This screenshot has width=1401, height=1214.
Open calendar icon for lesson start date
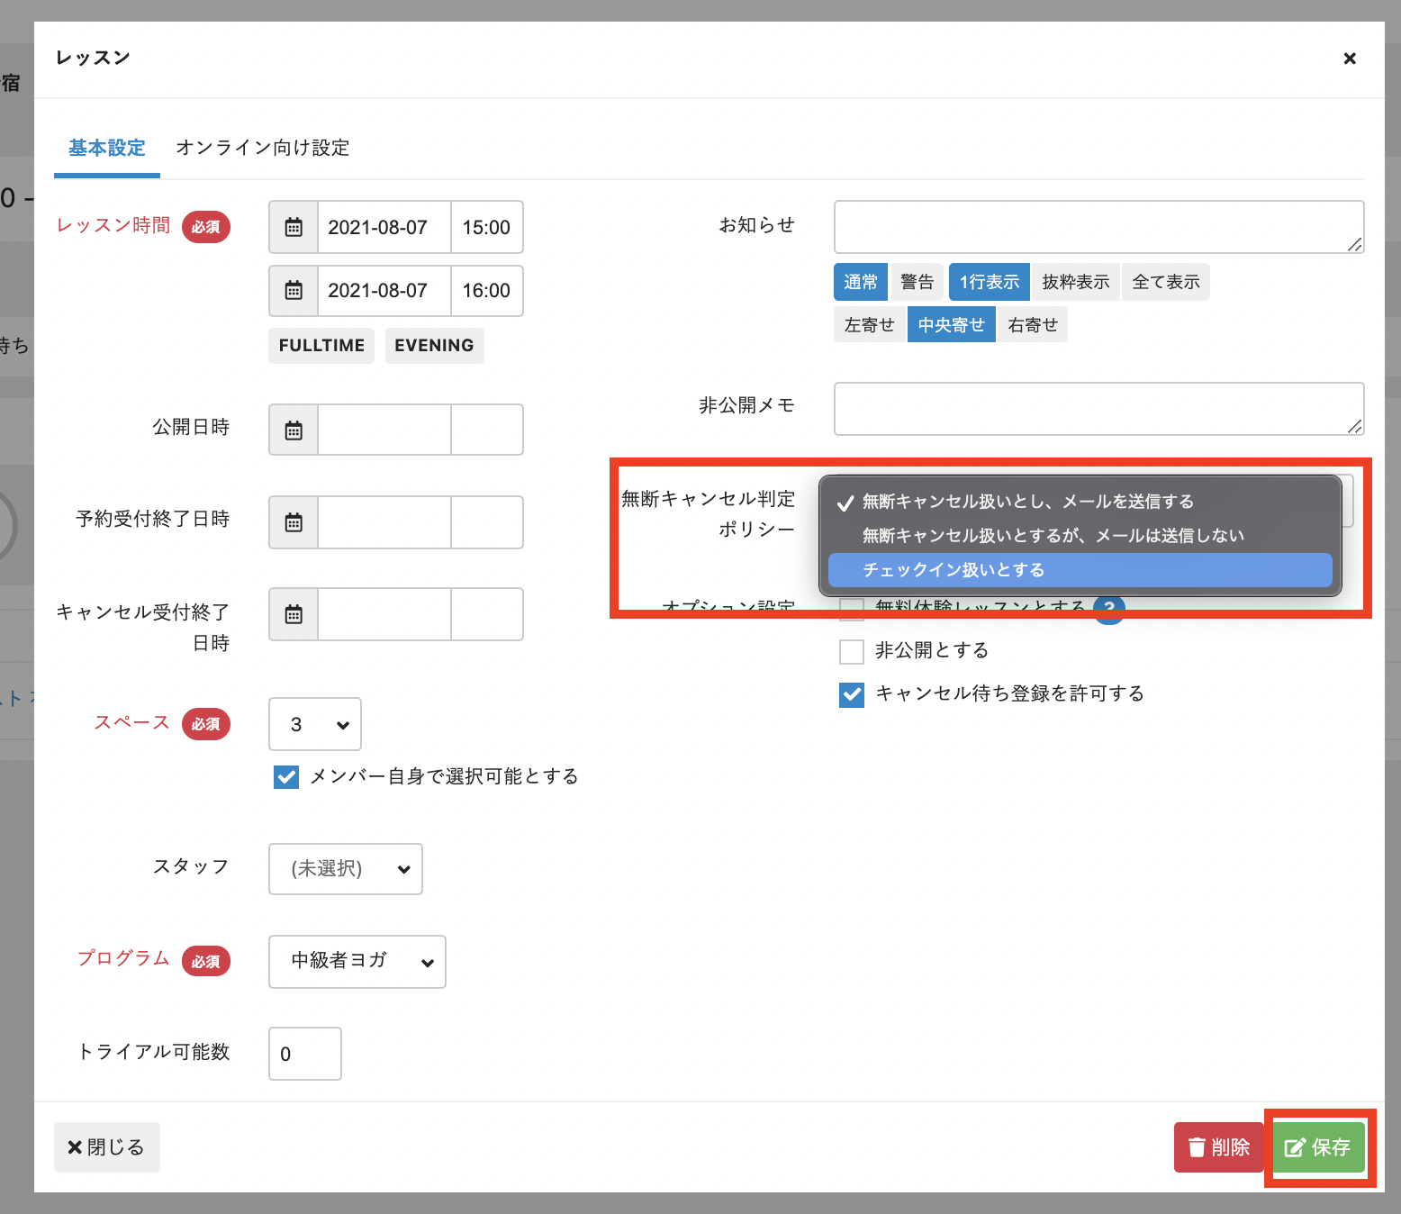click(294, 227)
